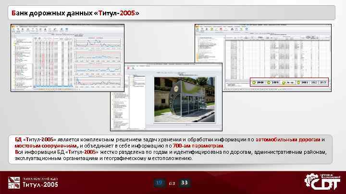Select the 2008 year tab
Image resolution: width=346 pixels, height=194 pixels.
tap(258, 82)
